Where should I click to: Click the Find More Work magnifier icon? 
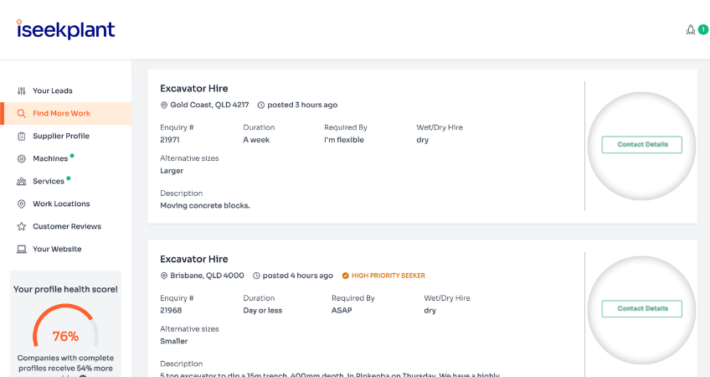tap(21, 113)
